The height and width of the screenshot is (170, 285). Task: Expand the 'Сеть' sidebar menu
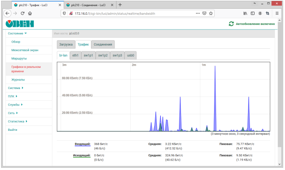(13, 113)
